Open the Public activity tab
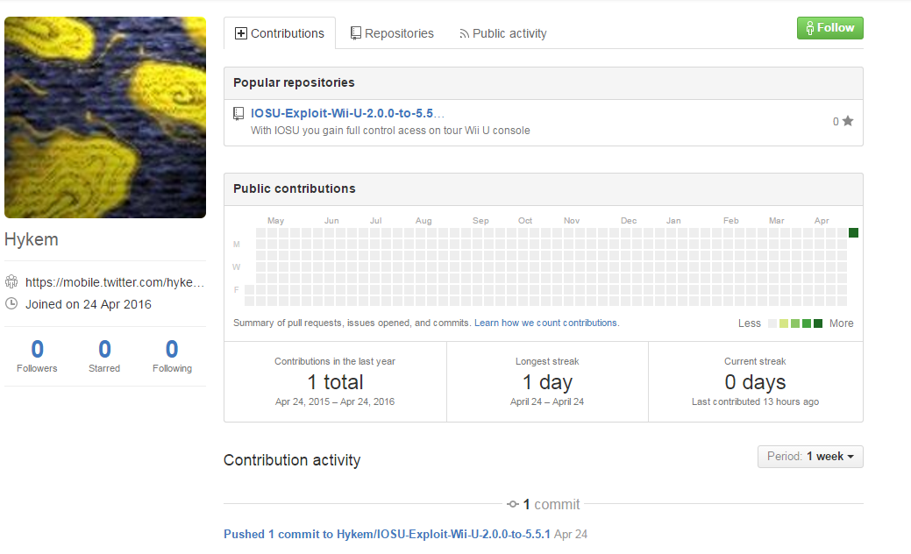 tap(503, 33)
